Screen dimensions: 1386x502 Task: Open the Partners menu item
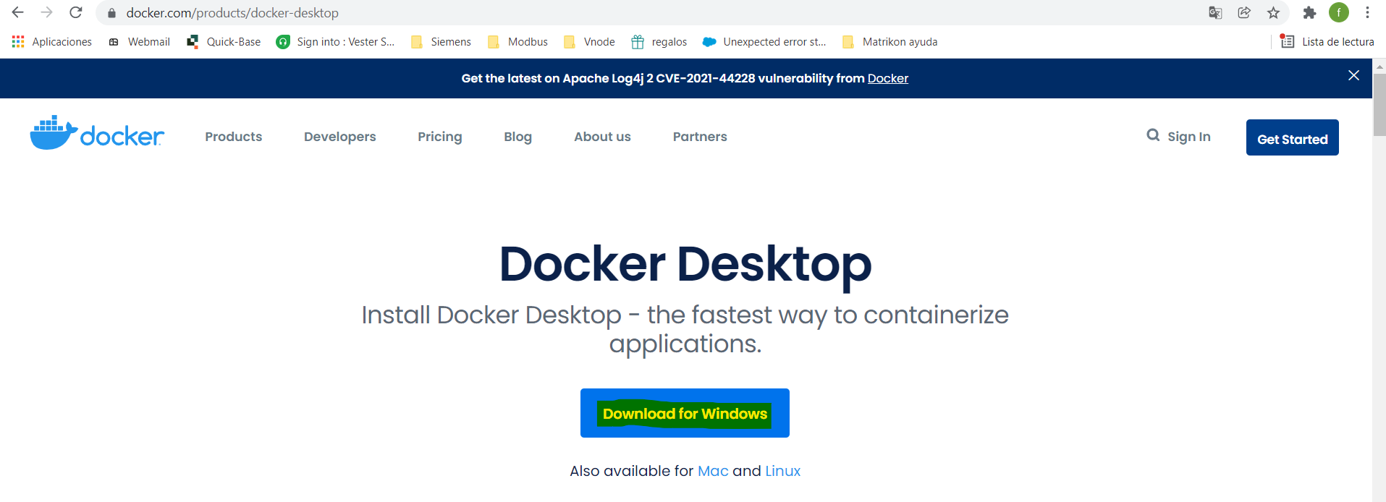(x=700, y=137)
